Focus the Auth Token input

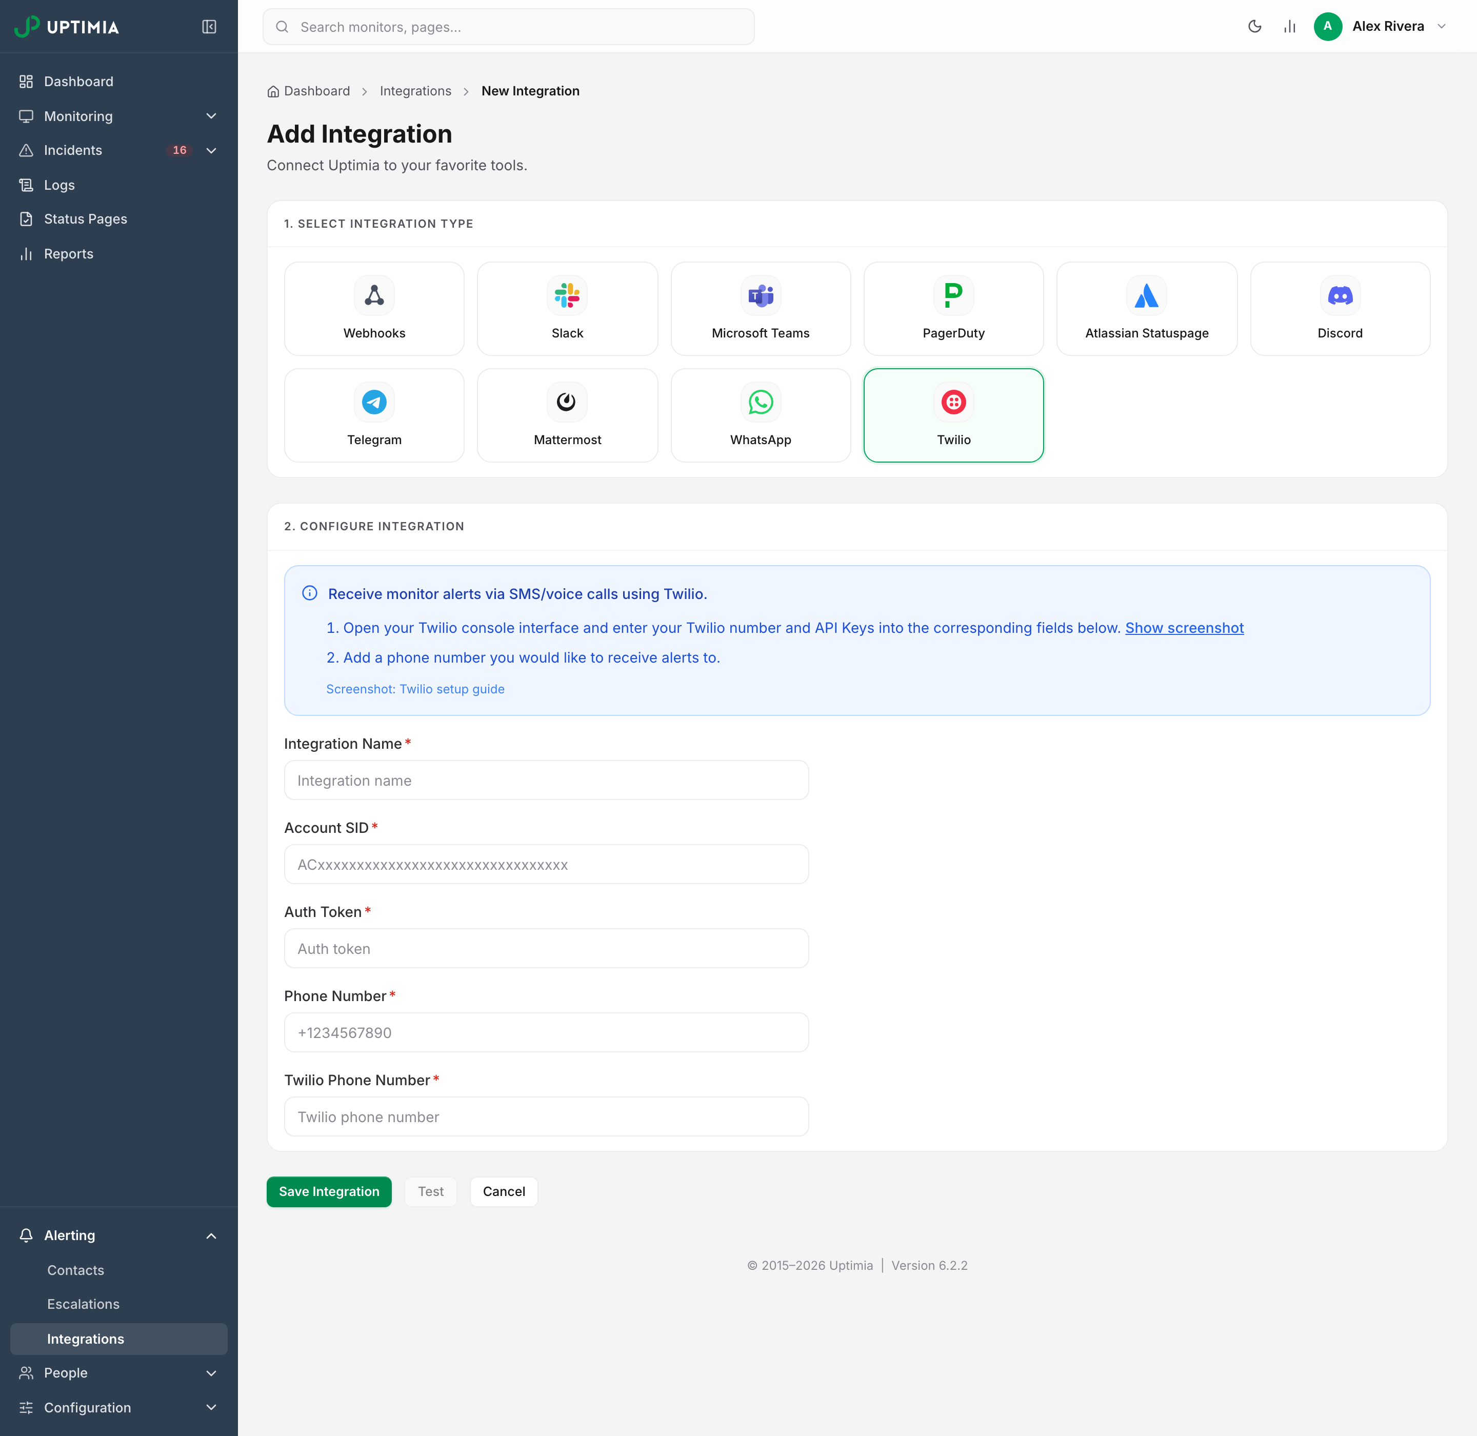(x=546, y=948)
